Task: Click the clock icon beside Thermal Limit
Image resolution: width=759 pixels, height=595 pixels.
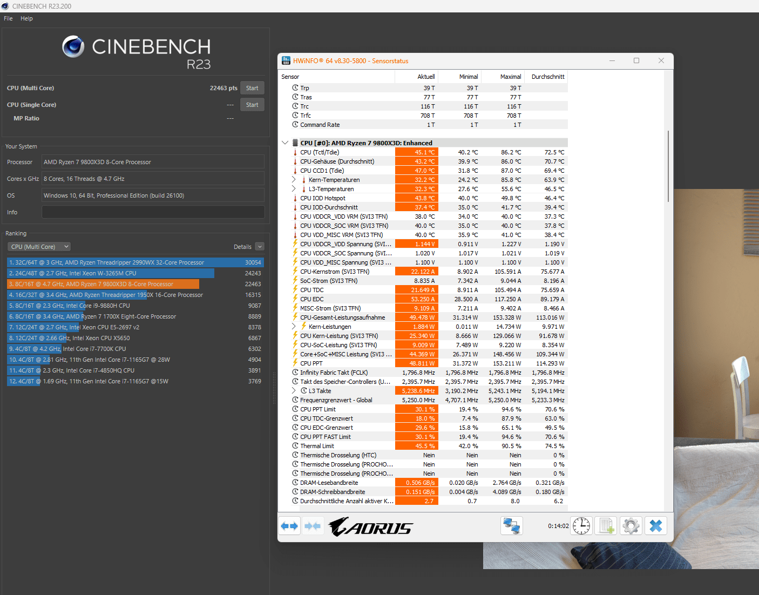Action: (295, 446)
